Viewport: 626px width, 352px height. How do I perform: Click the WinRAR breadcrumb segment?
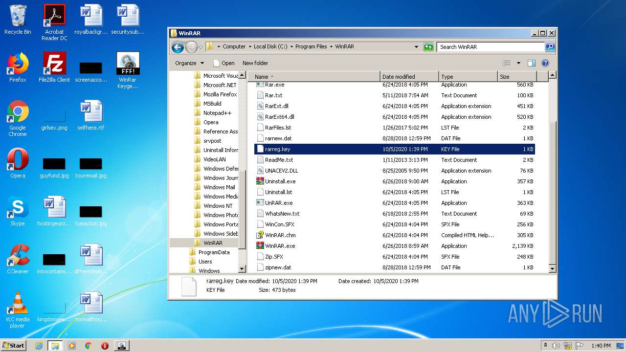coord(344,47)
